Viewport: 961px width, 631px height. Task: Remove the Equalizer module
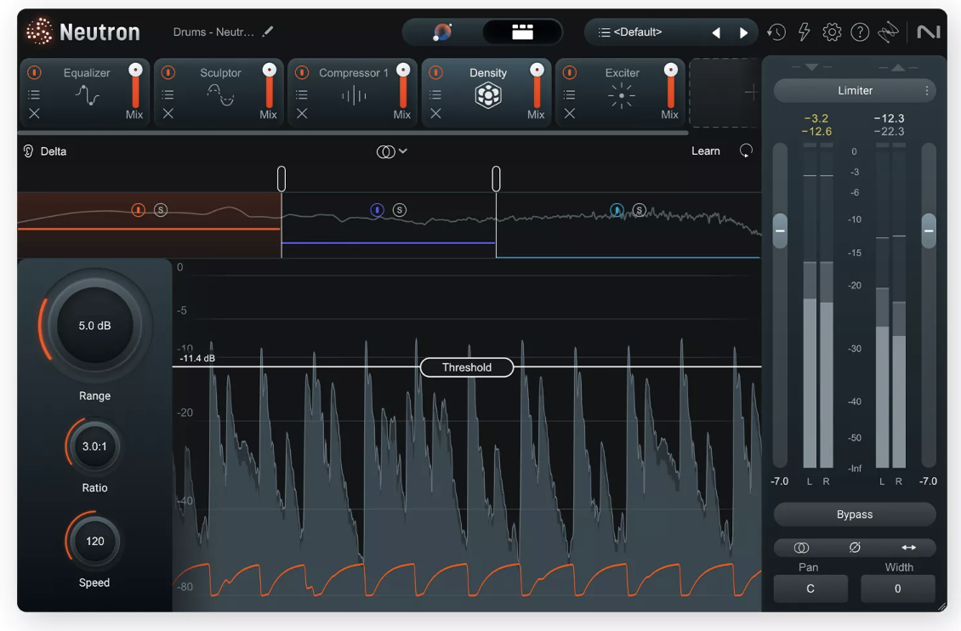click(x=34, y=113)
